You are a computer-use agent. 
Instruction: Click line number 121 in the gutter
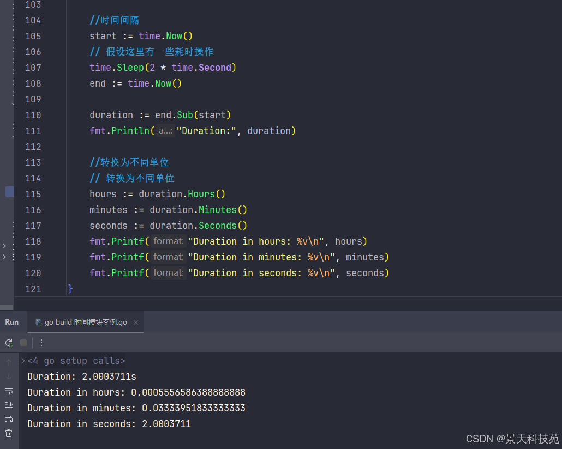click(x=33, y=289)
